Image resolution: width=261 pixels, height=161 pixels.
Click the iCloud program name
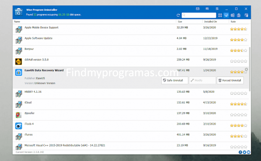[x=28, y=102]
